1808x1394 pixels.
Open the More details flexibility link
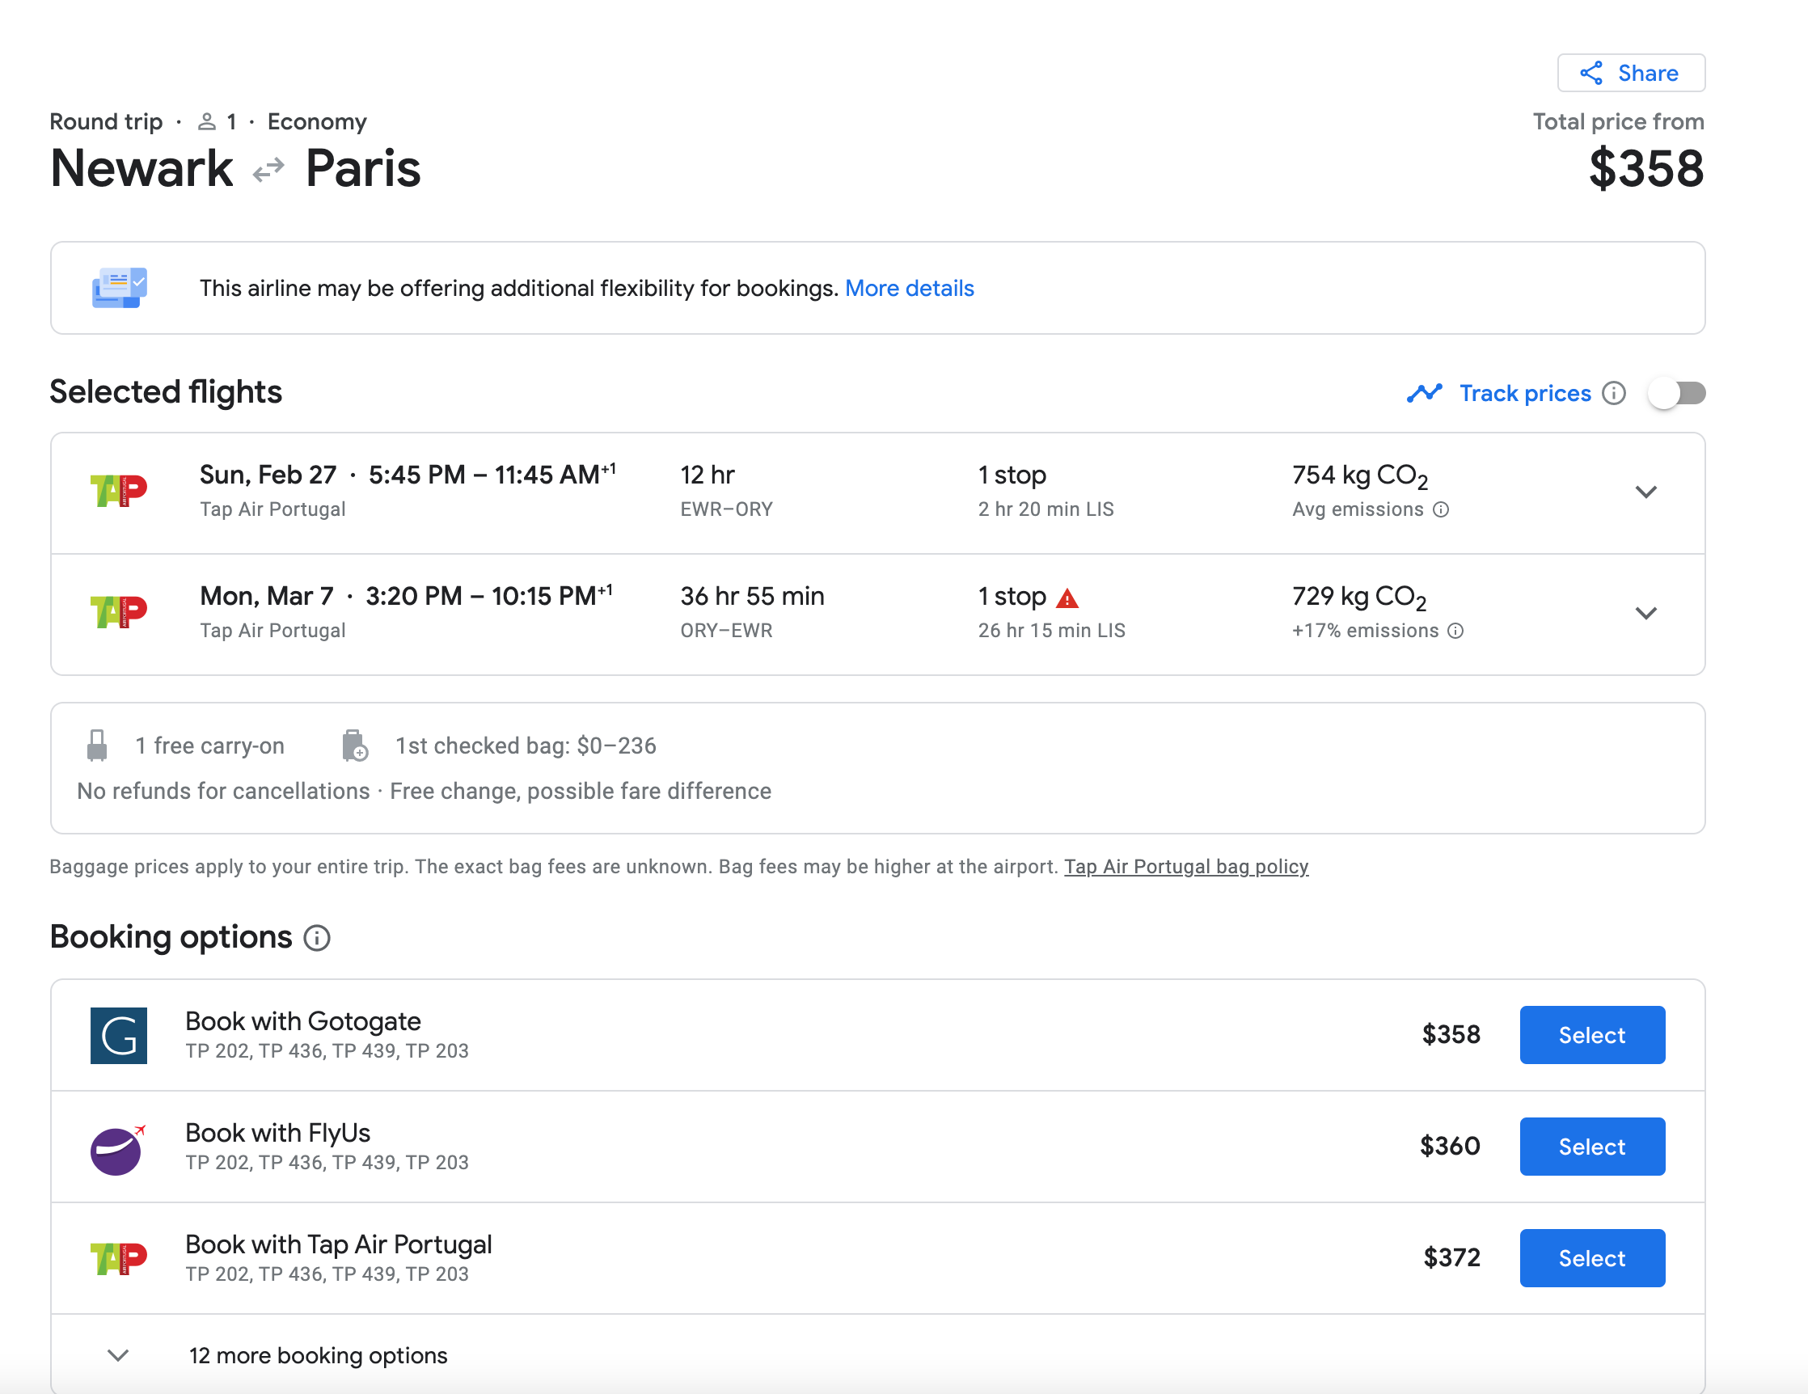(x=909, y=288)
